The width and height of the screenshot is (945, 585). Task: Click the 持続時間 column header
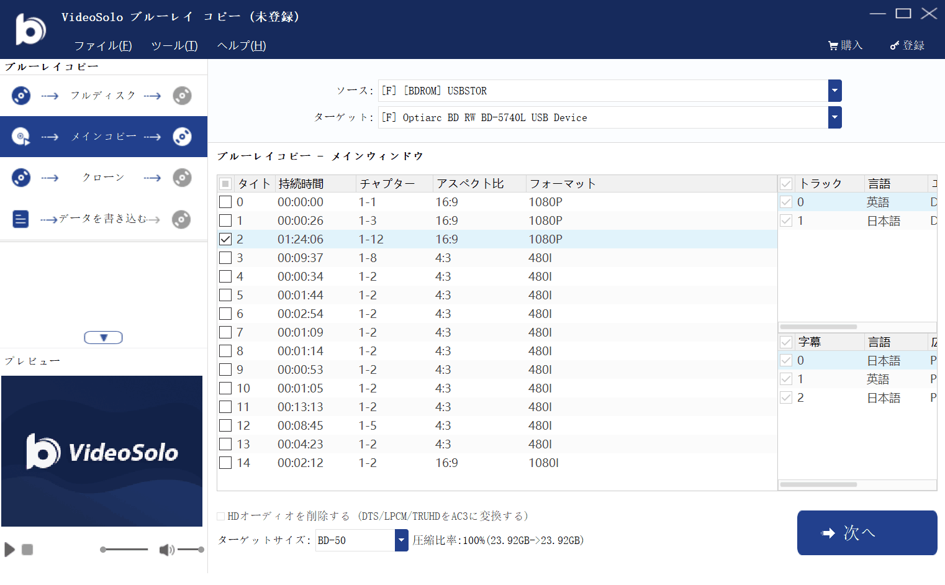(x=316, y=184)
